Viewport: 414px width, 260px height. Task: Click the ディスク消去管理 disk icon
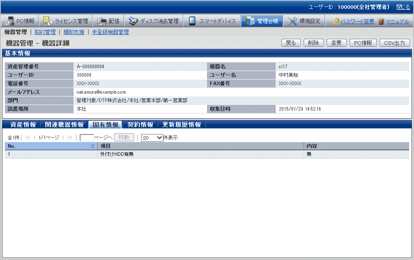point(133,21)
